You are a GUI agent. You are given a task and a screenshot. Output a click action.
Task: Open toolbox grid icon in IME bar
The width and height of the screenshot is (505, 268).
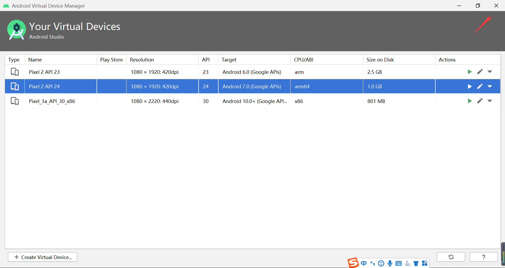coord(425,263)
